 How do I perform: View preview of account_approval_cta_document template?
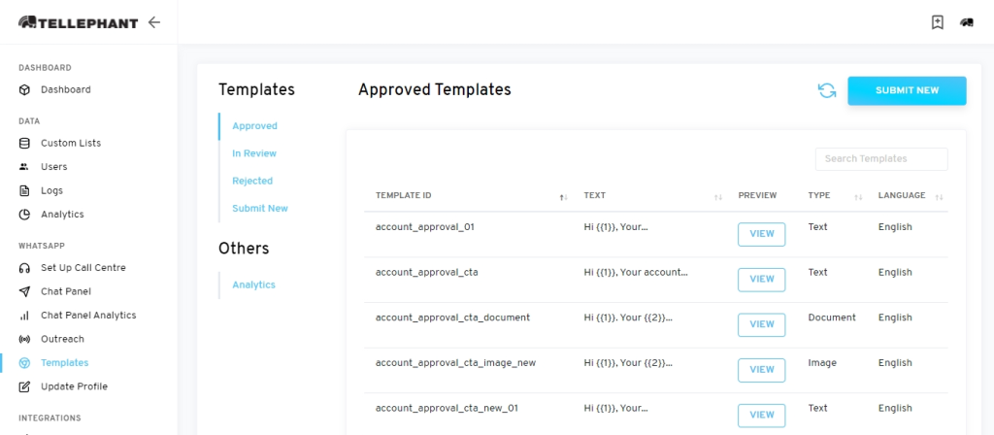click(x=761, y=324)
